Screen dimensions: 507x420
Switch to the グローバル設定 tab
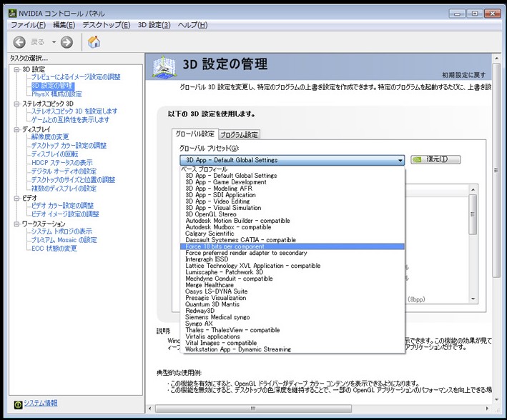195,134
